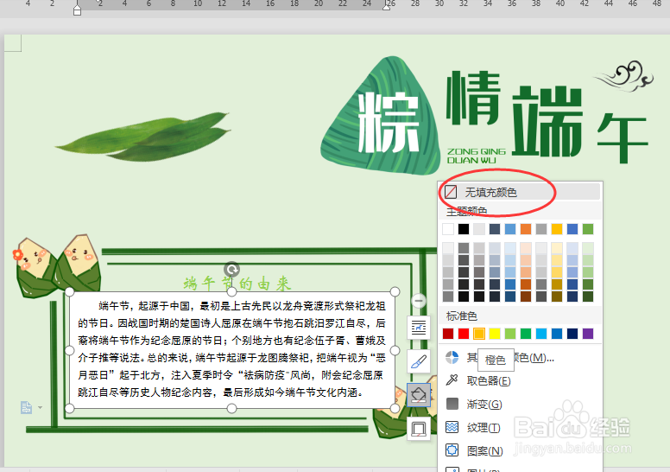Pick the darkest orange-brown shade in theme colors
This screenshot has width=670, height=472.
[526, 297]
